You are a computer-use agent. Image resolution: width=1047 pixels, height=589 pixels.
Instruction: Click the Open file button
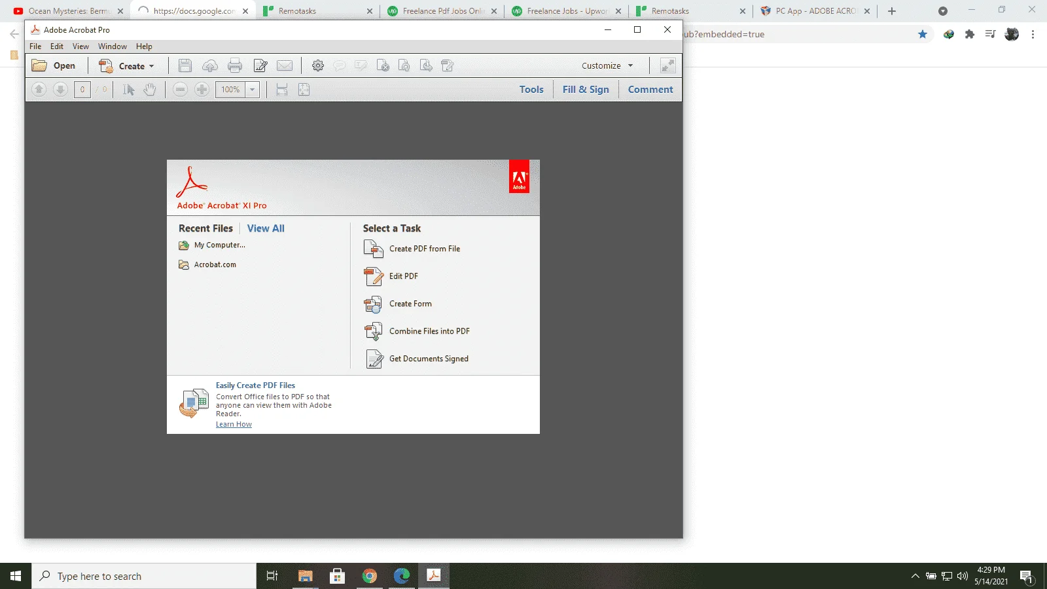(54, 65)
